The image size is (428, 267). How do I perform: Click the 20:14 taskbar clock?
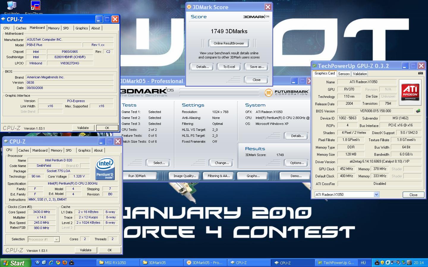point(418,263)
